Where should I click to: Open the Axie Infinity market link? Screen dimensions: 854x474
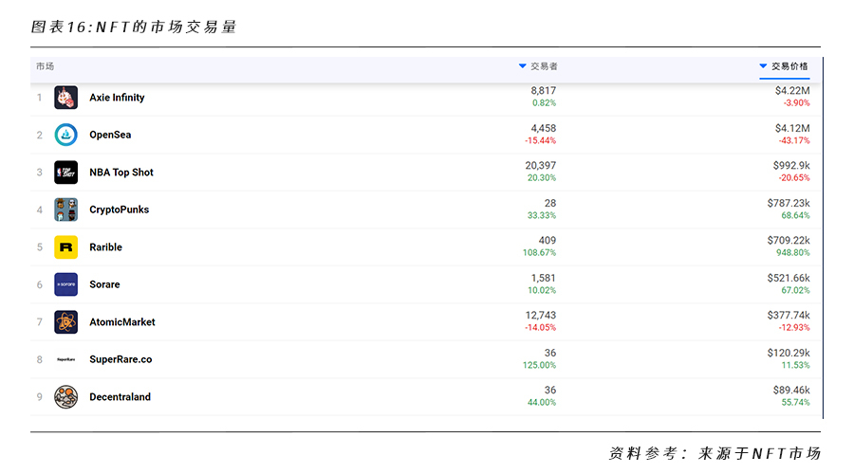pos(117,98)
